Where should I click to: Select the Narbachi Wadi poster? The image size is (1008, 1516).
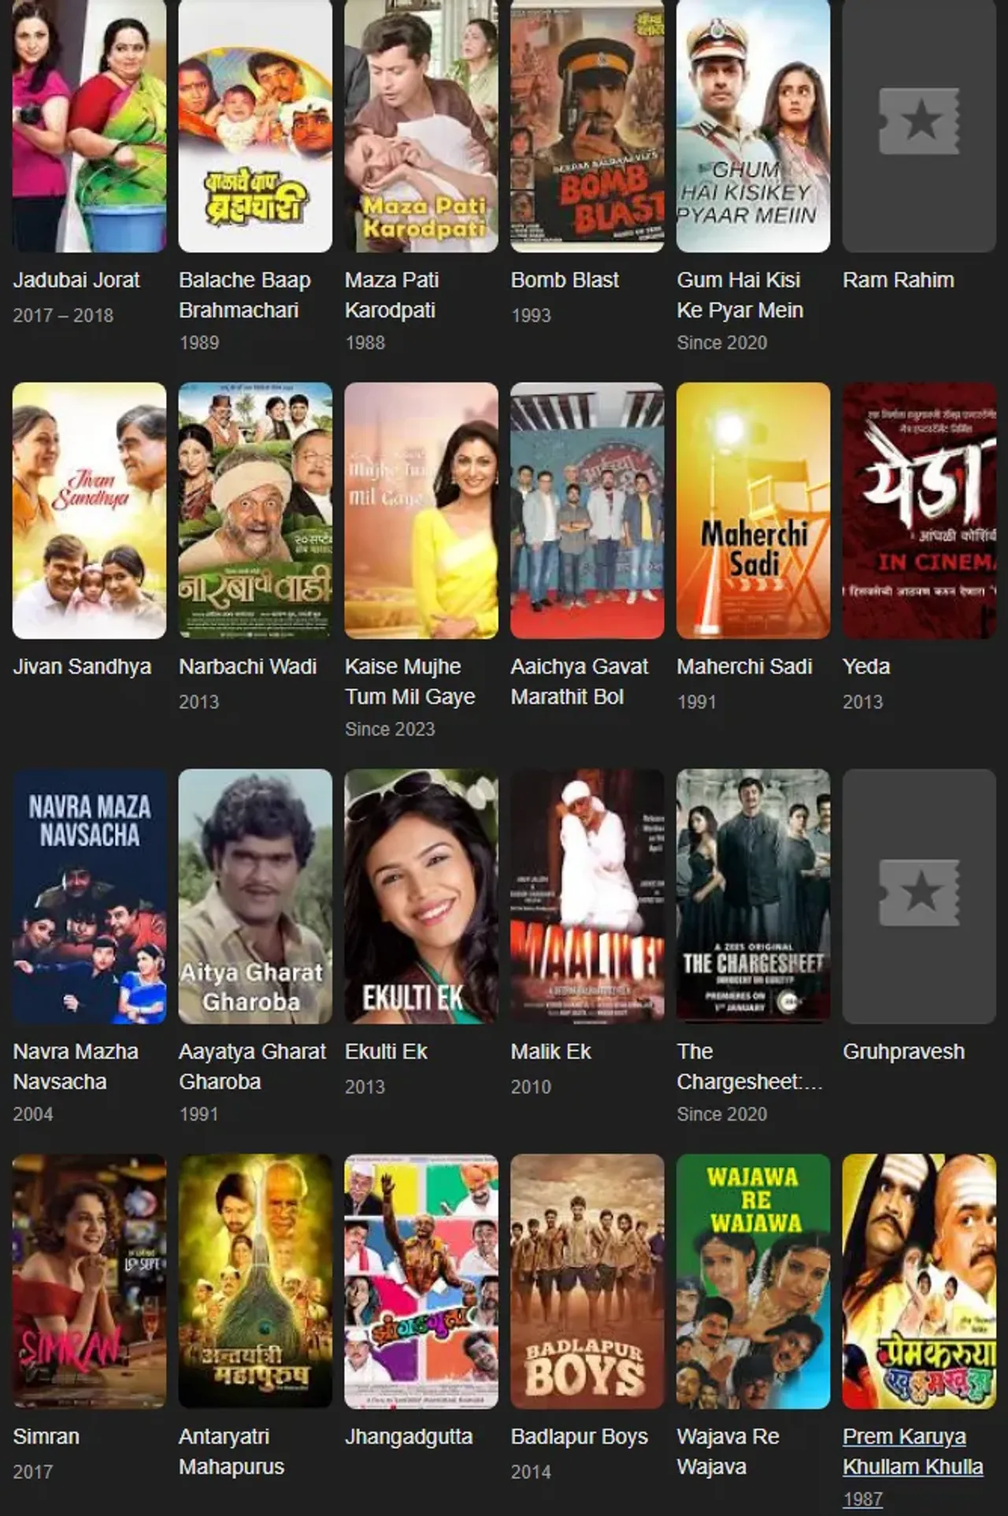255,511
